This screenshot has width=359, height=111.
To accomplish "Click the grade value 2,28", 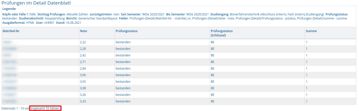I will coord(83,49).
